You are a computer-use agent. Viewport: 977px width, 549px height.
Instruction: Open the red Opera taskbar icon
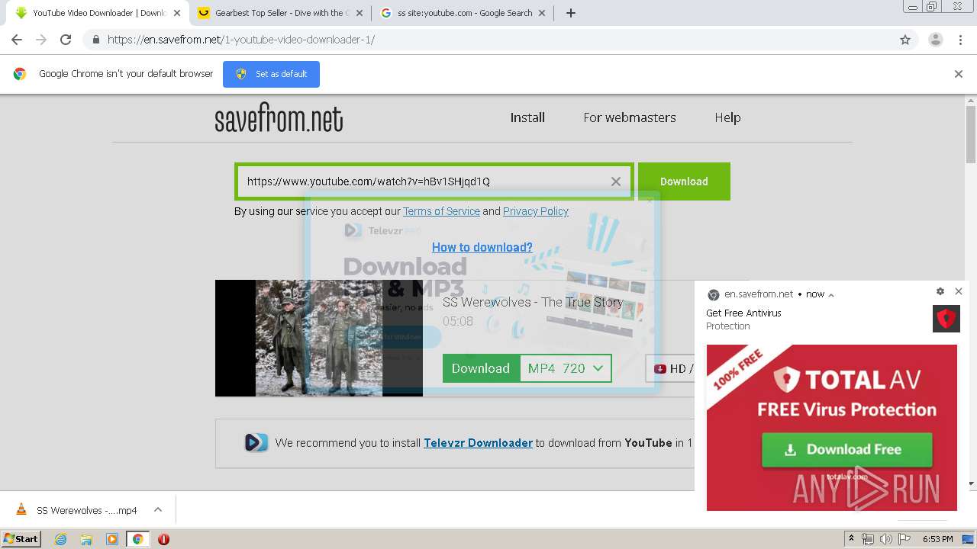(163, 539)
